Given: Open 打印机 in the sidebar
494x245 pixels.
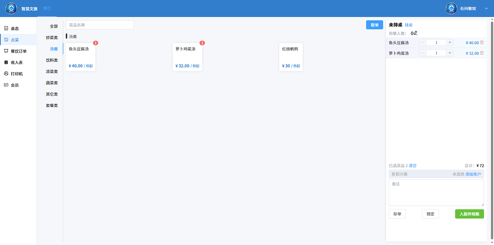Looking at the screenshot, I should [x=18, y=74].
